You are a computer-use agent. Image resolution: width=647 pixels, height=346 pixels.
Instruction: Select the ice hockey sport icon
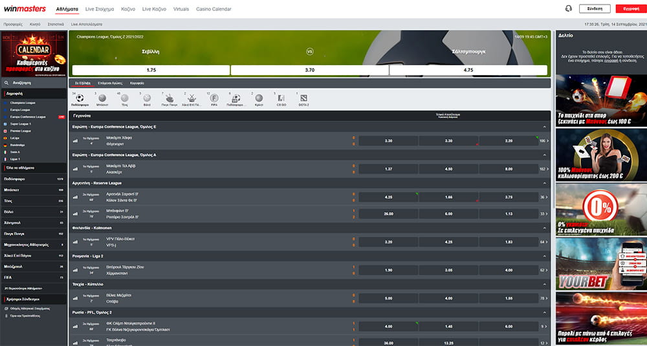coord(192,98)
